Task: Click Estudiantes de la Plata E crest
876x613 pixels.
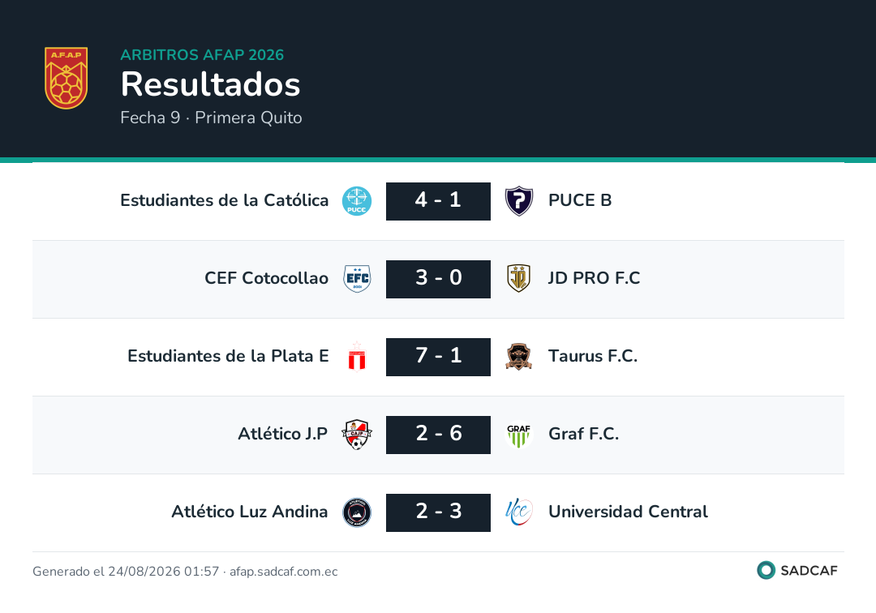Action: click(357, 357)
